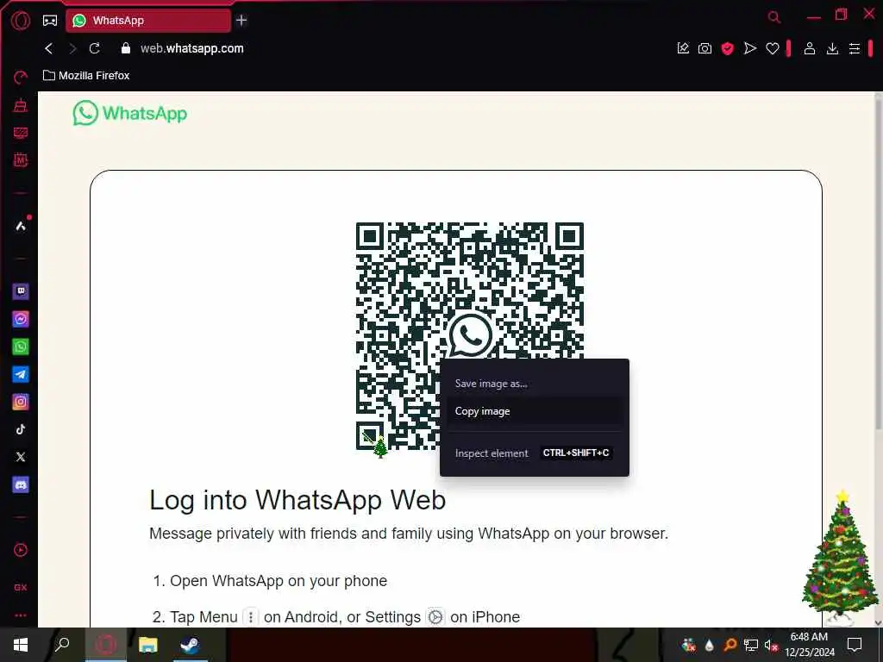Click the WhatsApp logo header link

[130, 113]
